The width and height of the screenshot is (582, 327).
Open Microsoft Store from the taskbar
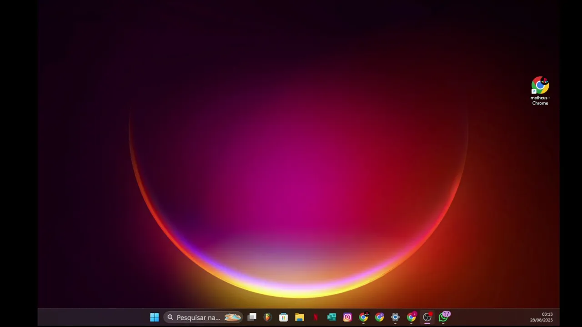click(283, 317)
